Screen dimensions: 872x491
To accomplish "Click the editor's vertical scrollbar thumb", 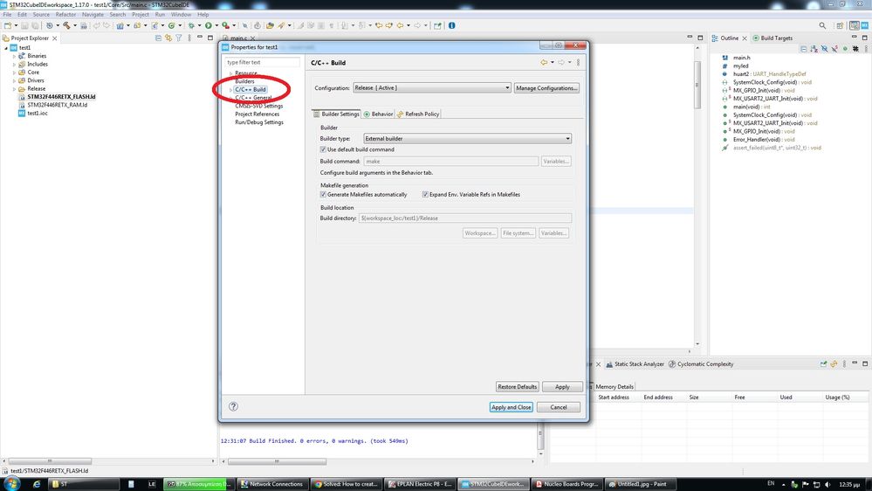I will click(x=697, y=85).
